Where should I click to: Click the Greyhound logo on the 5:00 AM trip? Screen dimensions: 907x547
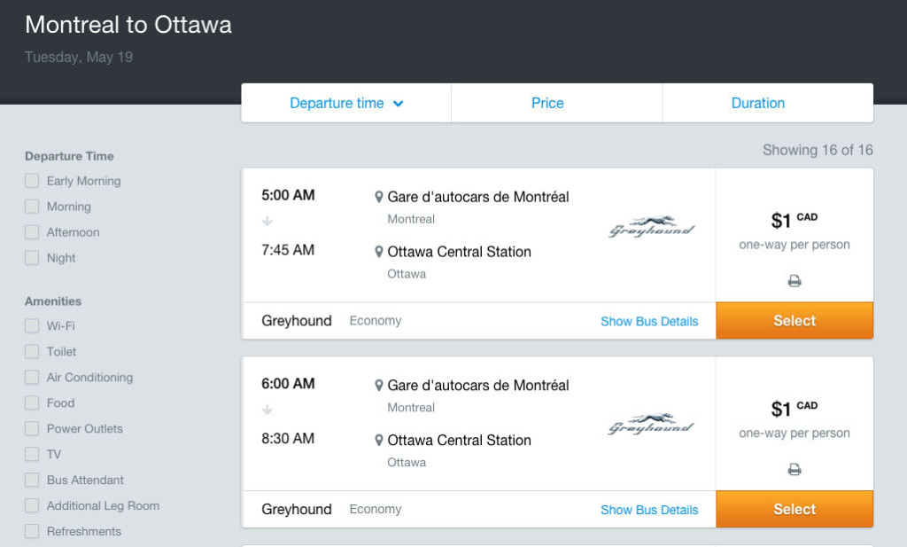coord(651,227)
